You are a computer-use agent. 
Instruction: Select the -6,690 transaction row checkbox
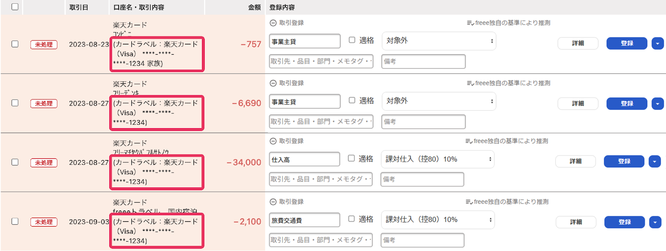tap(15, 103)
